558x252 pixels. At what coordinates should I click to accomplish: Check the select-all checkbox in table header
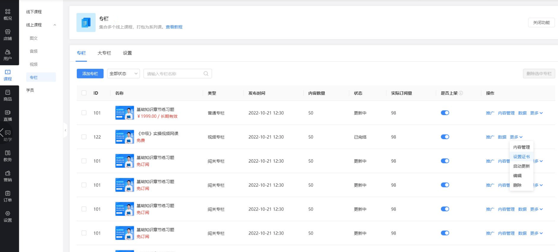[x=84, y=93]
